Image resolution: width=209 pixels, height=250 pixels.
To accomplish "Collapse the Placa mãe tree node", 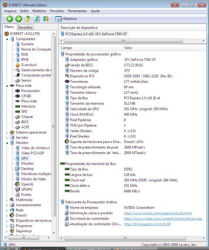I will (x=7, y=86).
